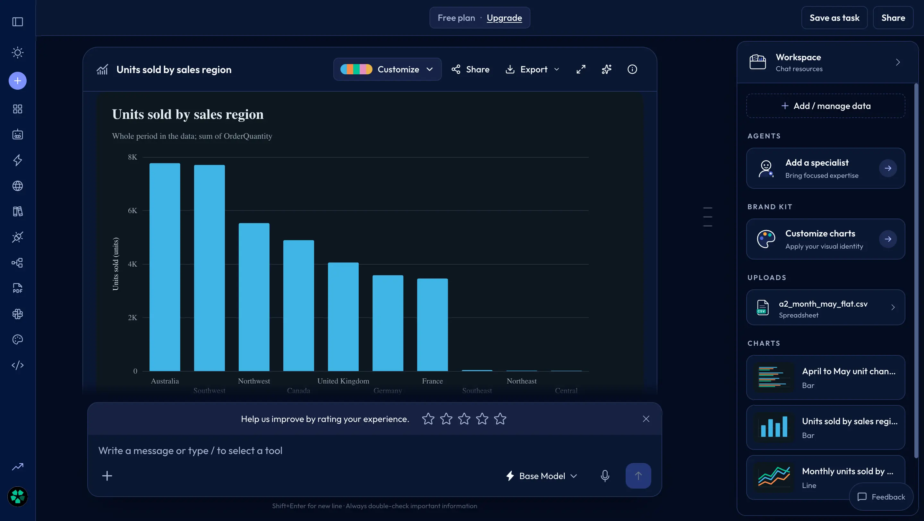The width and height of the screenshot is (924, 521).
Task: Open the Export dropdown
Action: 532,69
